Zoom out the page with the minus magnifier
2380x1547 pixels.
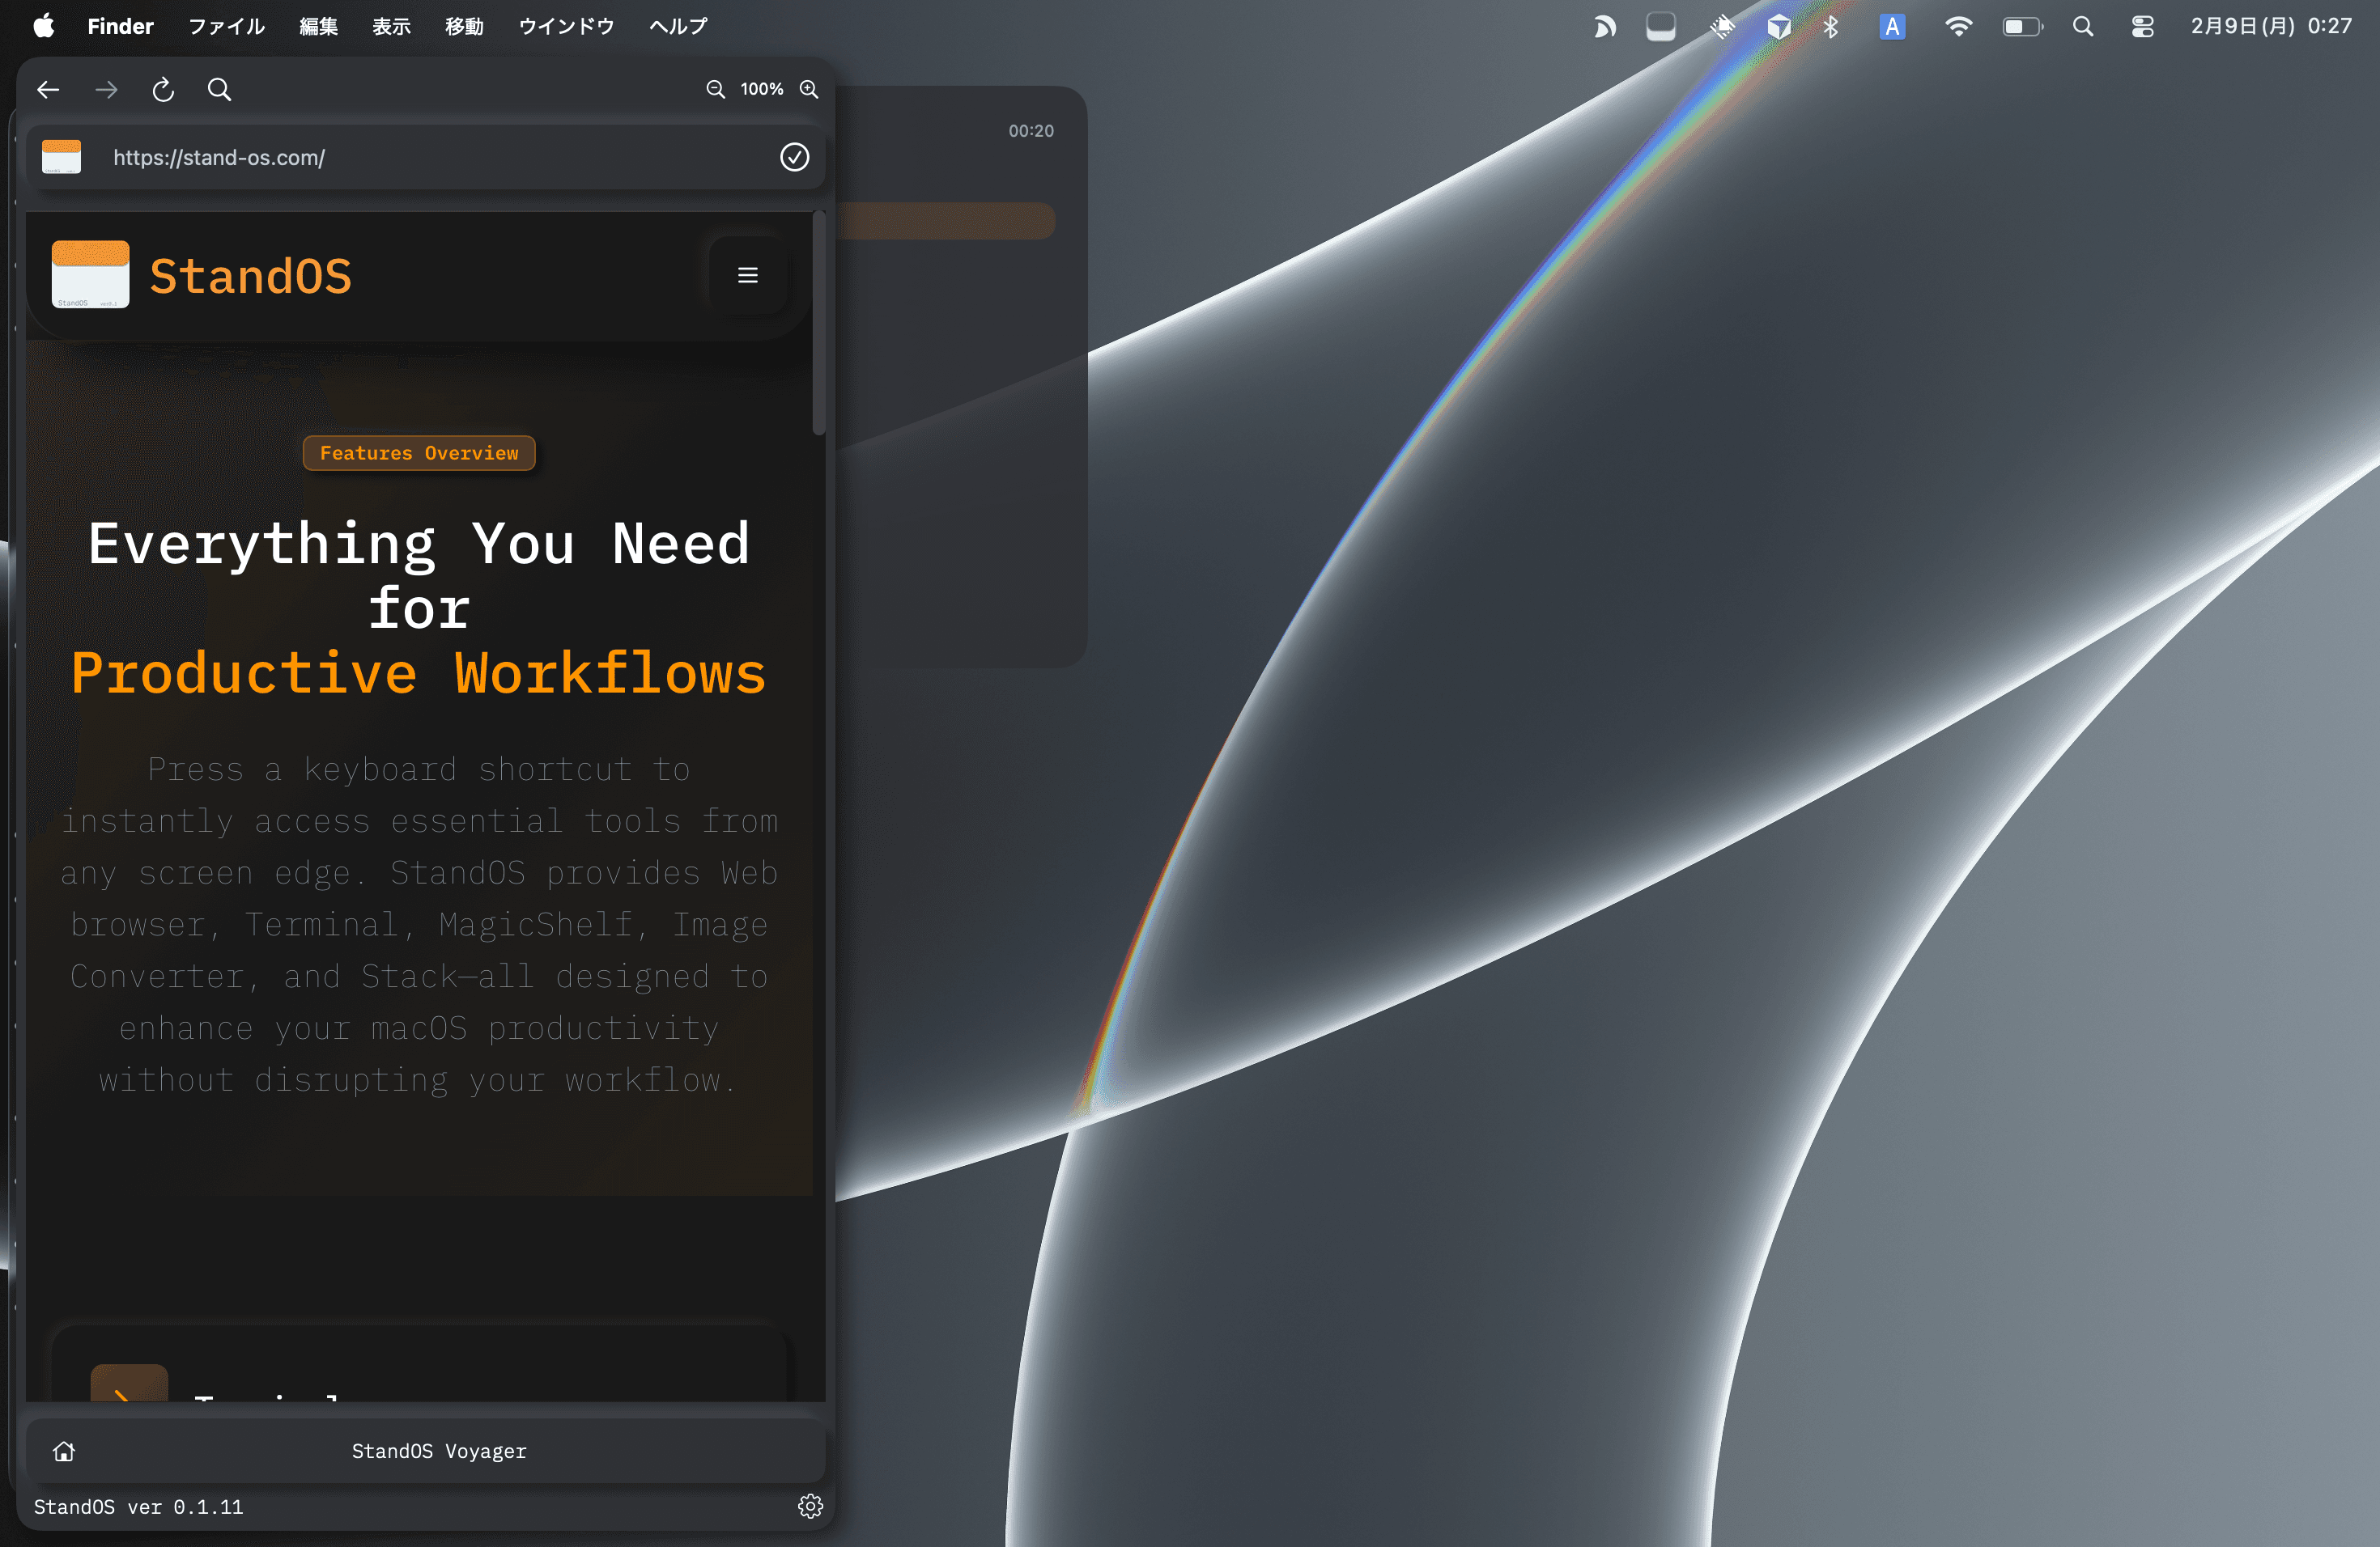tap(715, 89)
